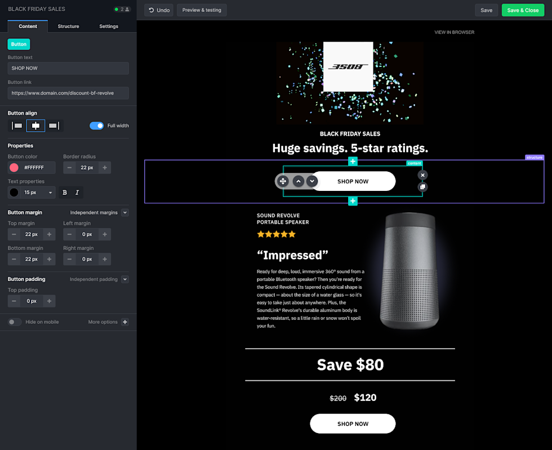Toggle italic text formatting

coord(77,192)
